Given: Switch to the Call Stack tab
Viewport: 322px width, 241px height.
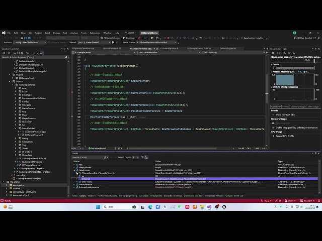Looking at the screenshot, I should (x=143, y=196).
